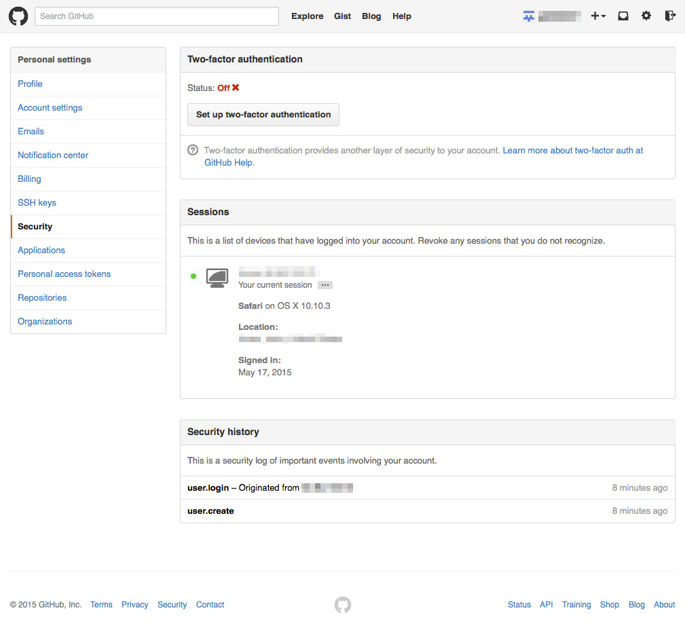Open the Explore page
This screenshot has height=638, width=685.
coord(308,16)
